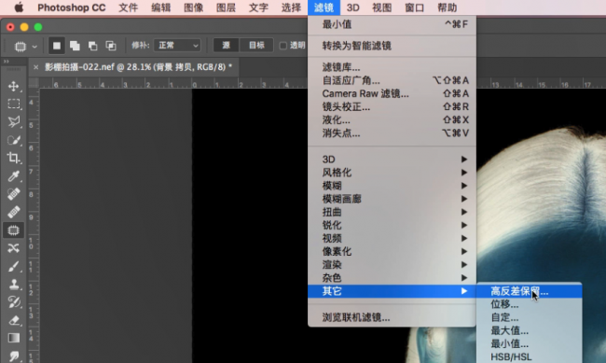Choose Intersect with Selection mode icon
Viewport: 606px width, 363px height.
111,46
